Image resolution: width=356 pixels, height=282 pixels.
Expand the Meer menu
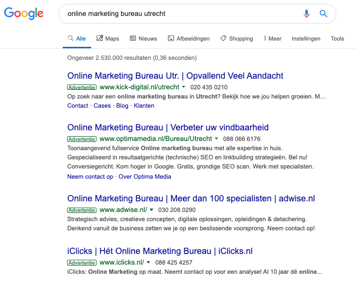[273, 39]
